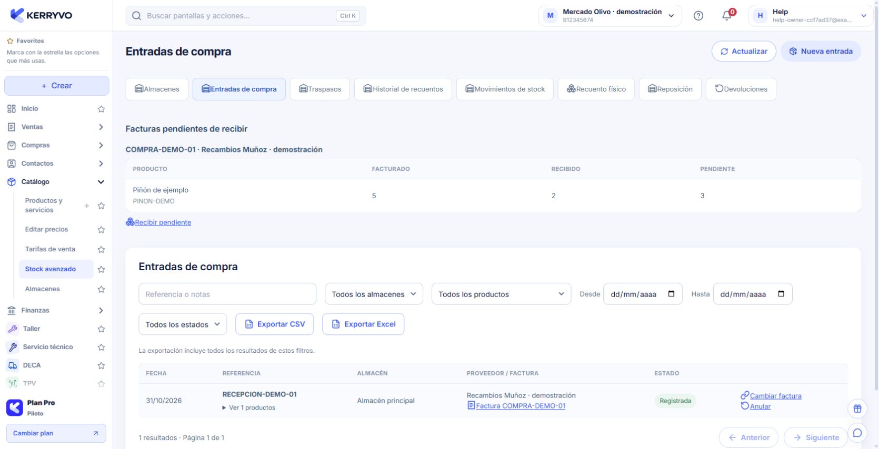
Task: Click the Cambiar factura link
Action: point(771,396)
